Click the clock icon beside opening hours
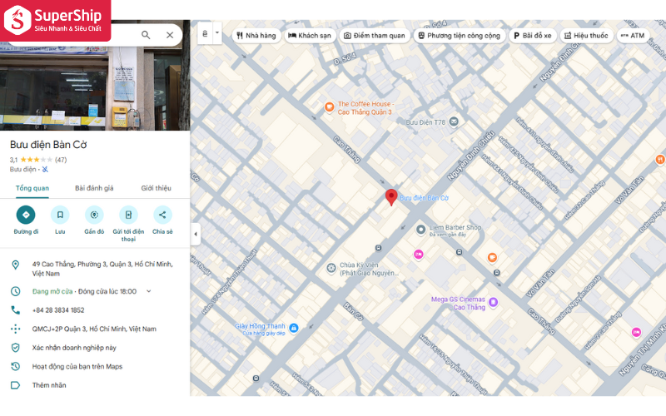666x416 pixels. pyautogui.click(x=15, y=291)
